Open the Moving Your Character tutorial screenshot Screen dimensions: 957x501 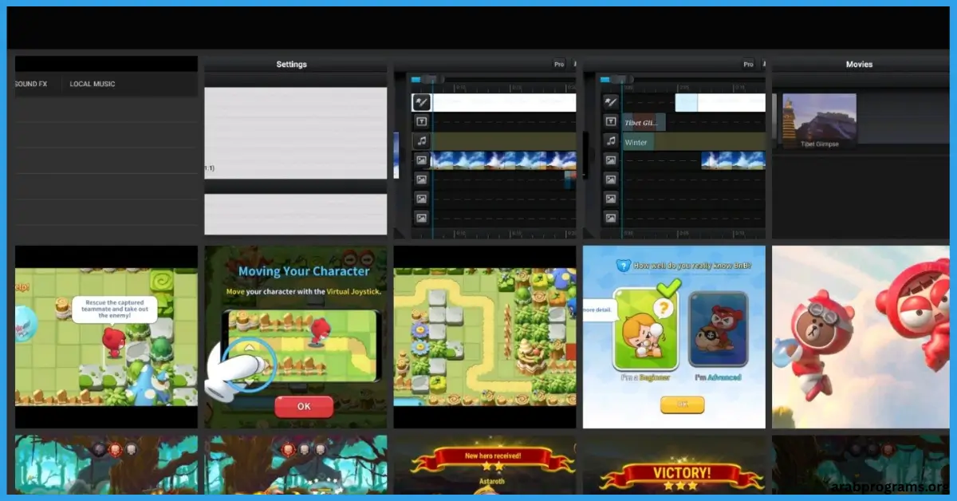coord(296,337)
